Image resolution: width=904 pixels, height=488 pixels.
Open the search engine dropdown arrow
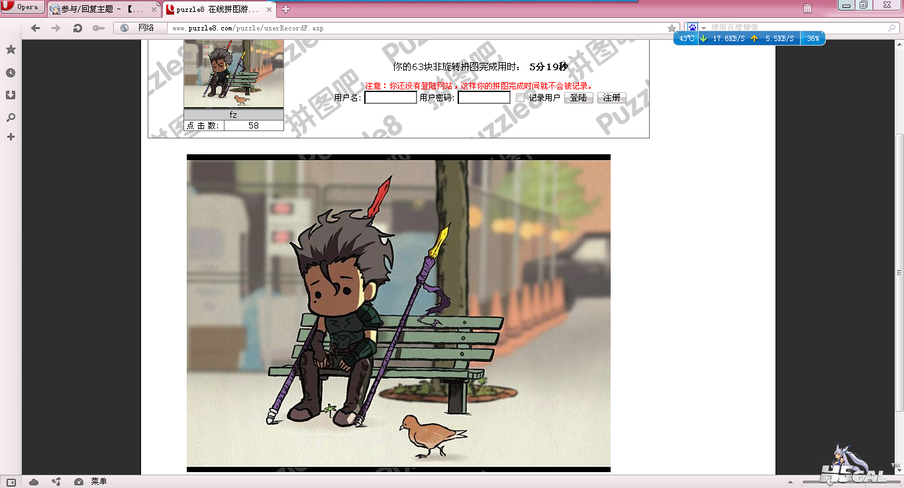pyautogui.click(x=703, y=28)
